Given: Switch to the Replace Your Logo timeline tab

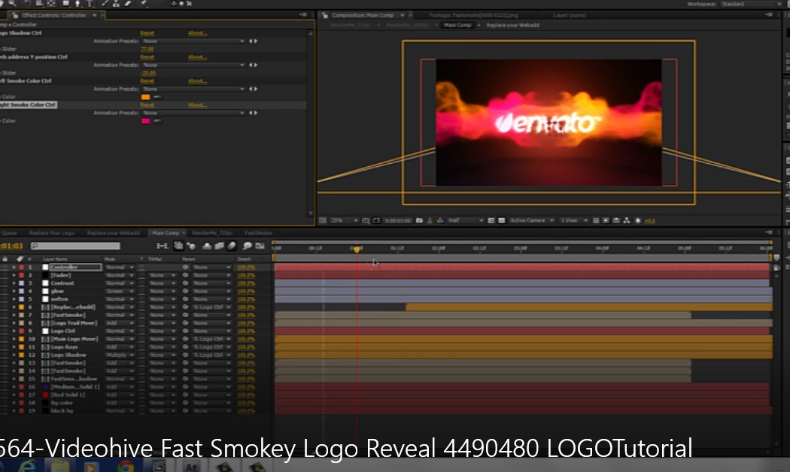Looking at the screenshot, I should tap(52, 233).
